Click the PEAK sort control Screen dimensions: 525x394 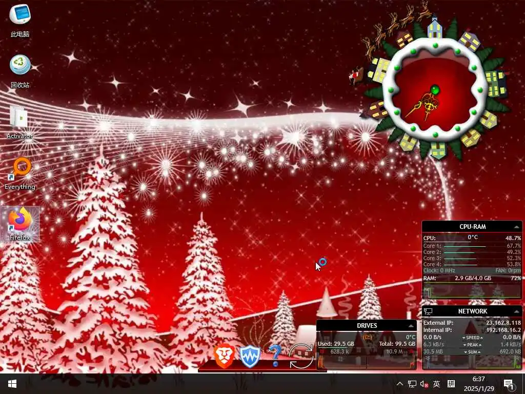click(x=472, y=345)
